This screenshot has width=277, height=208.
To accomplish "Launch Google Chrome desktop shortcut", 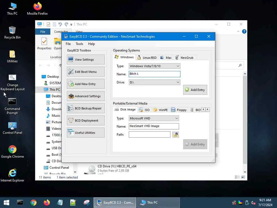I will click(12, 152).
